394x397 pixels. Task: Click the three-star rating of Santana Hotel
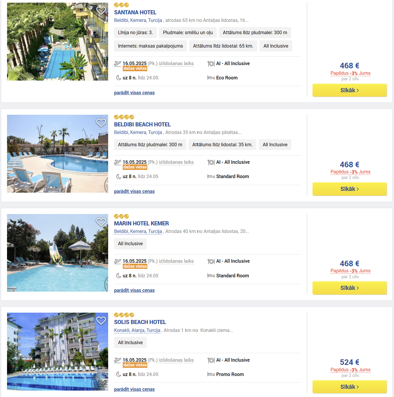121,5
